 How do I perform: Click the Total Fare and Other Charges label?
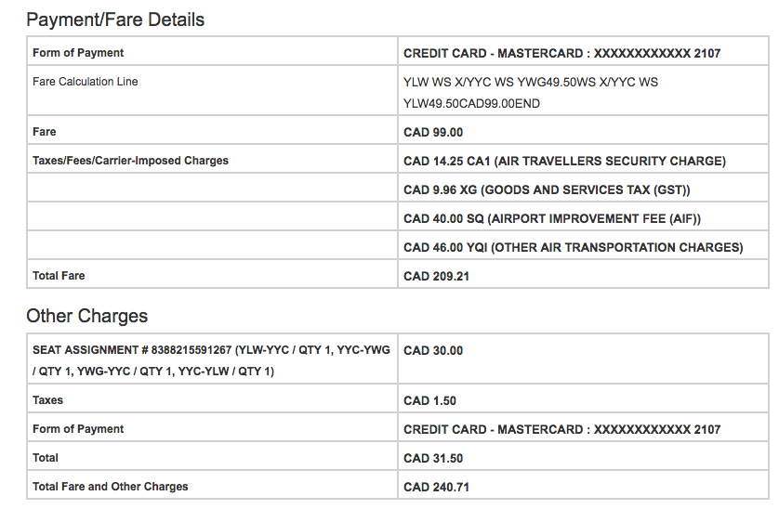[x=110, y=487]
